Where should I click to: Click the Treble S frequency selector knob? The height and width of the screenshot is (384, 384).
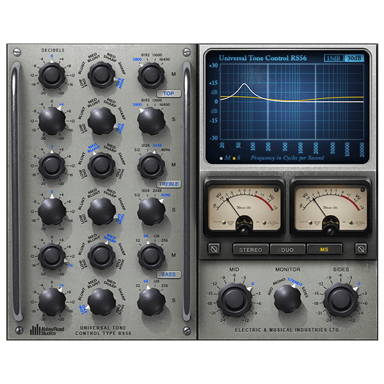(151, 211)
